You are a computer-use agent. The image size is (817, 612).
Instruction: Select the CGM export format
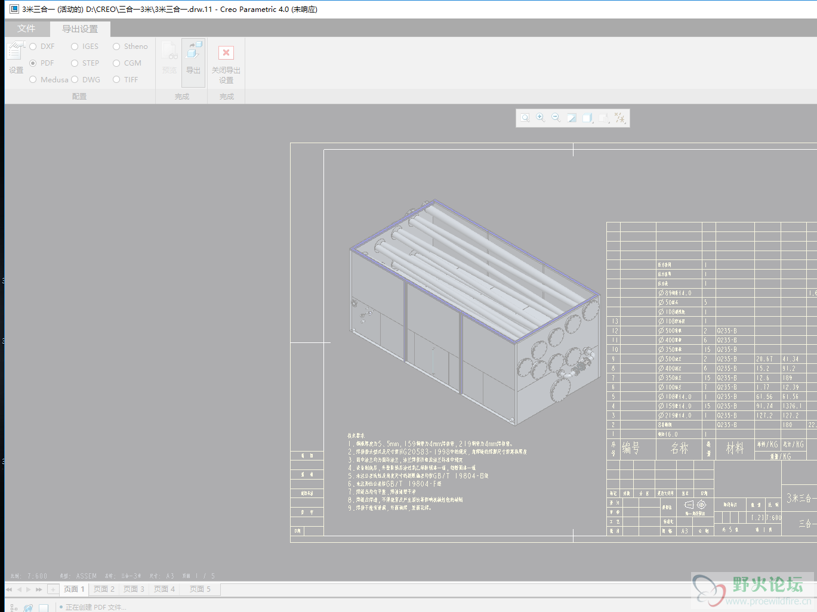(127, 63)
